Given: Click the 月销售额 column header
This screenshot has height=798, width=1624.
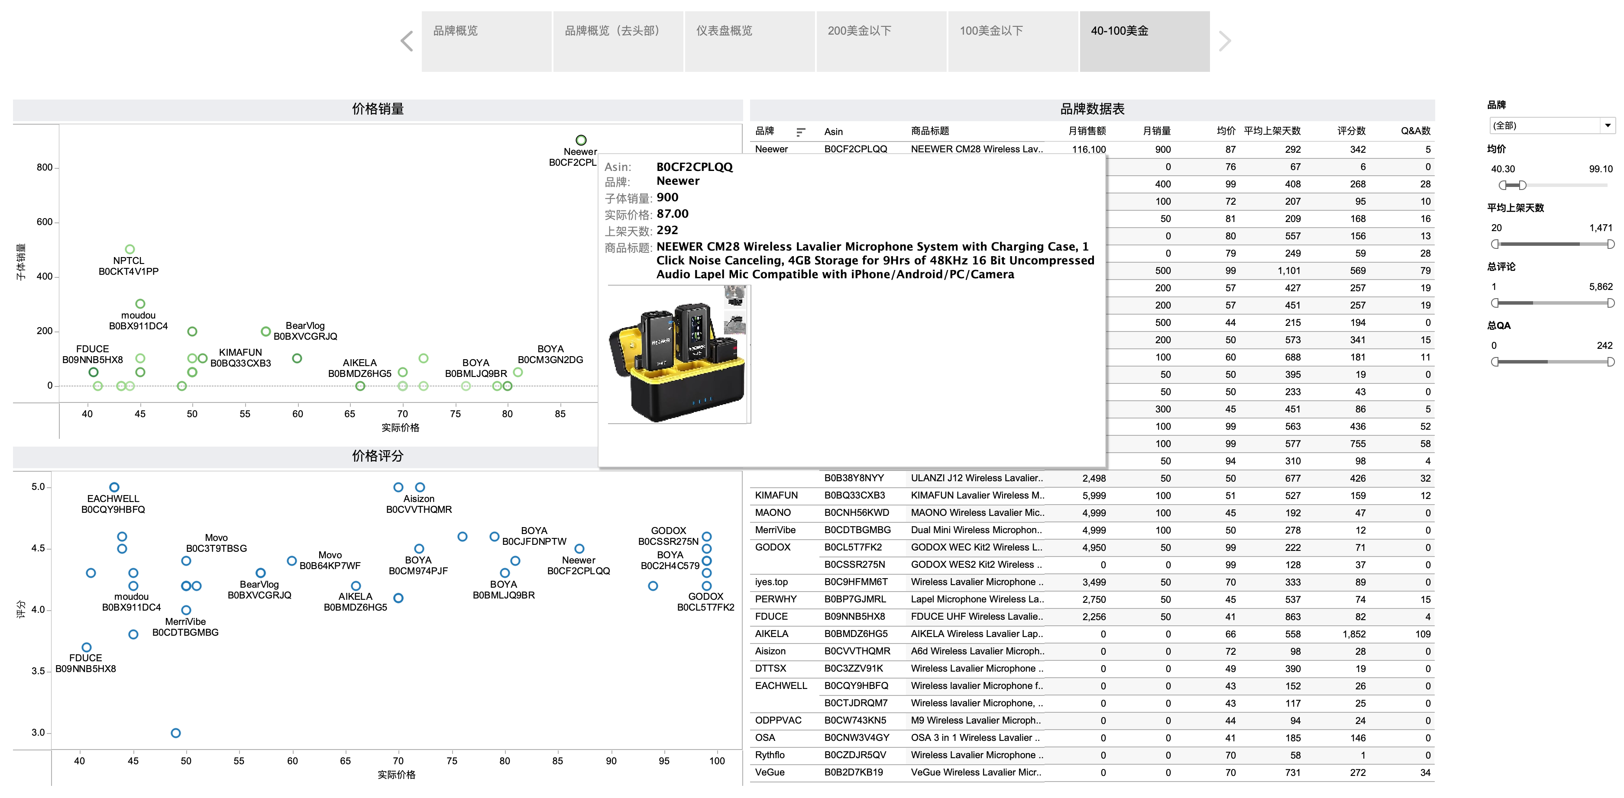Looking at the screenshot, I should click(x=1087, y=131).
